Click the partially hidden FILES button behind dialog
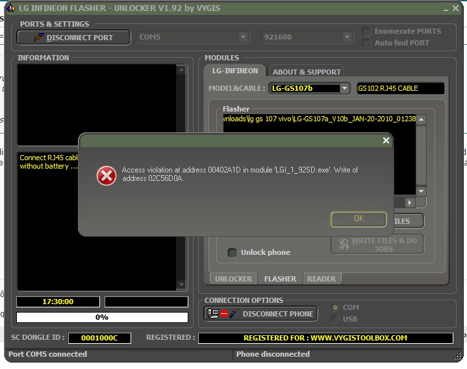The height and width of the screenshot is (369, 467). click(409, 221)
